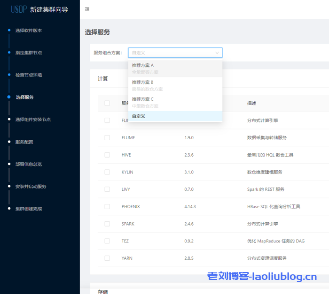
Task: Check the SPARK service checkbox
Action: tap(107, 224)
